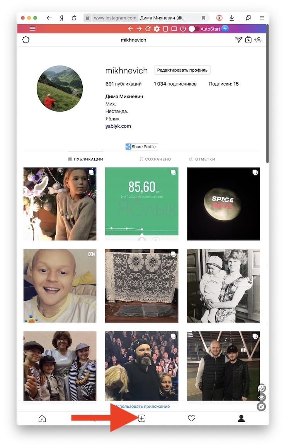This screenshot has width=286, height=448.
Task: Toggle the AutoStart switch
Action: click(x=194, y=29)
